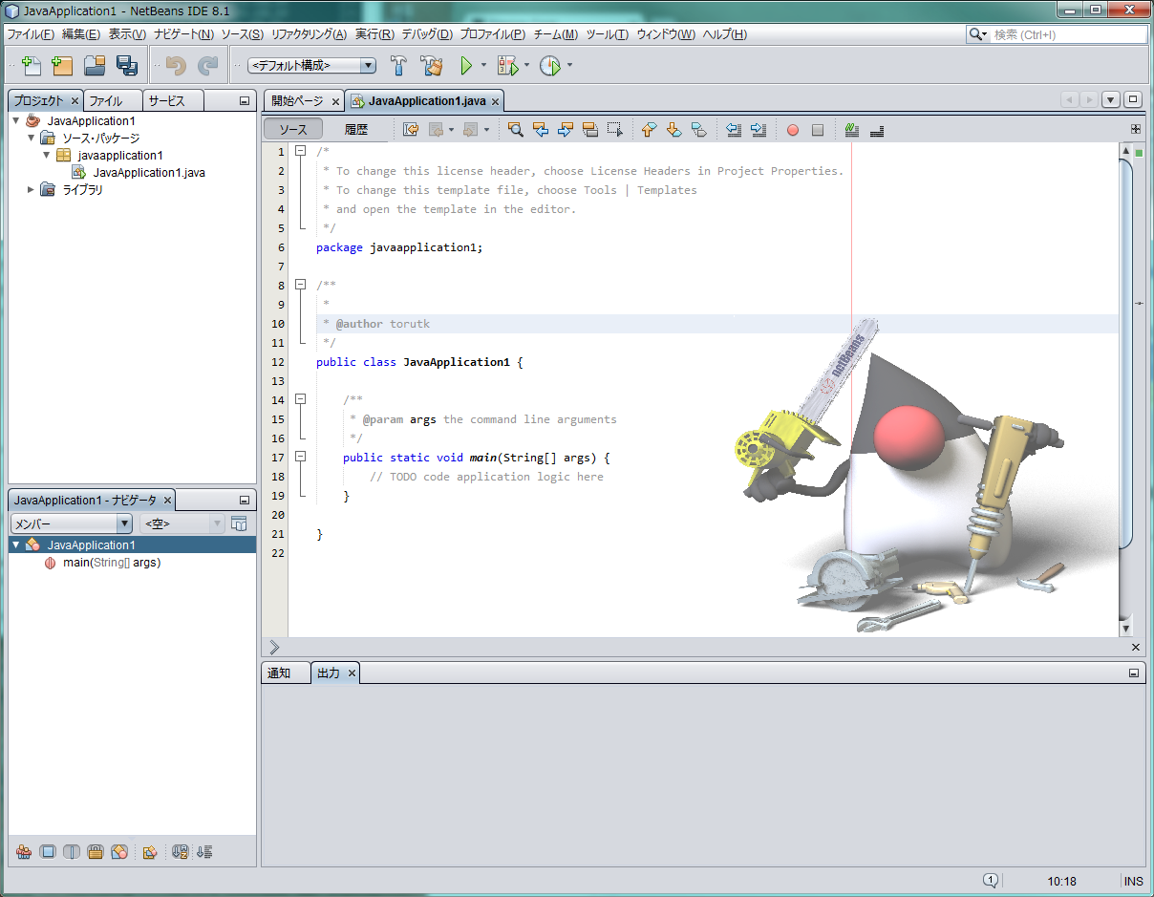This screenshot has width=1154, height=897.
Task: Open the Javadoc window icon in Navigator
Action: click(x=239, y=523)
